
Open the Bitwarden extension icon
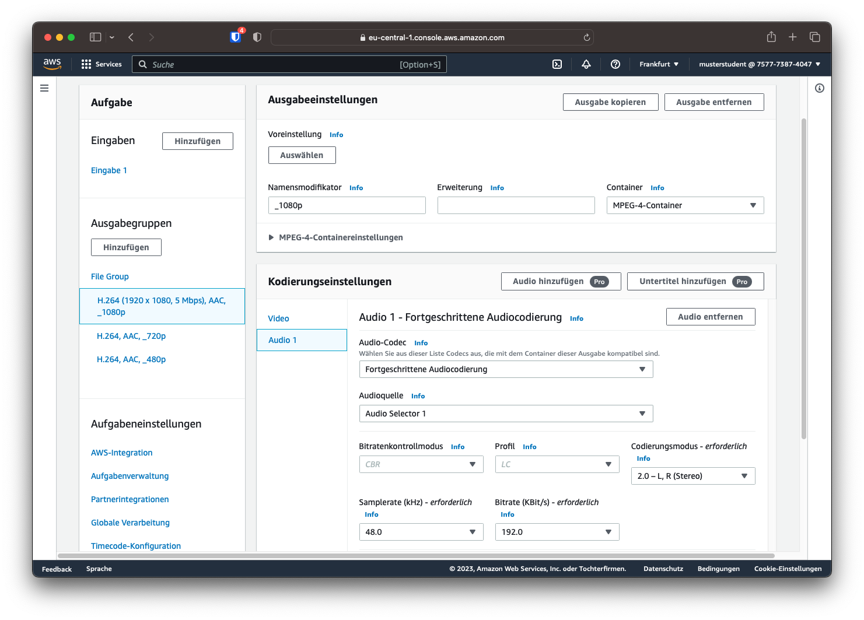[x=236, y=37]
